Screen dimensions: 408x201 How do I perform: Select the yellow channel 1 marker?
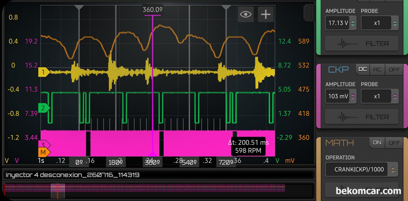(44, 72)
